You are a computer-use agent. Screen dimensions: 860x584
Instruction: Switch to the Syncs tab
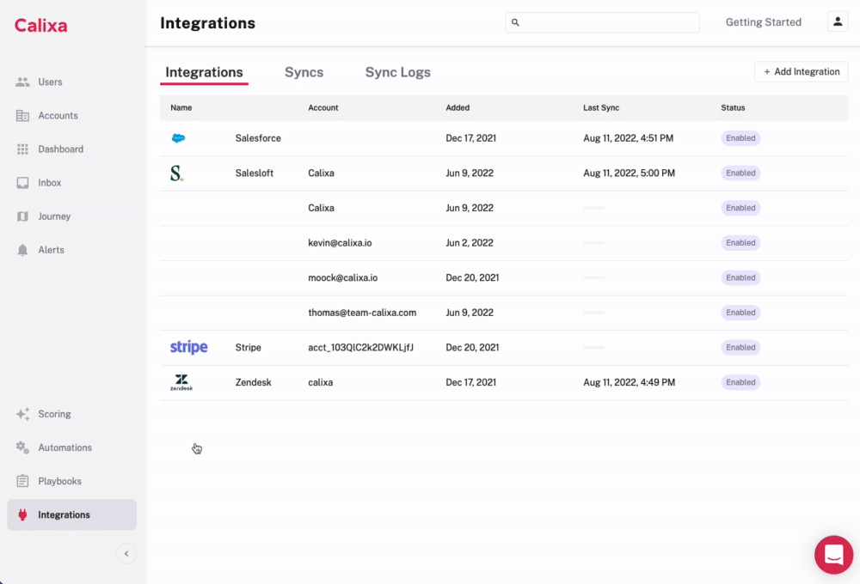[x=304, y=72]
